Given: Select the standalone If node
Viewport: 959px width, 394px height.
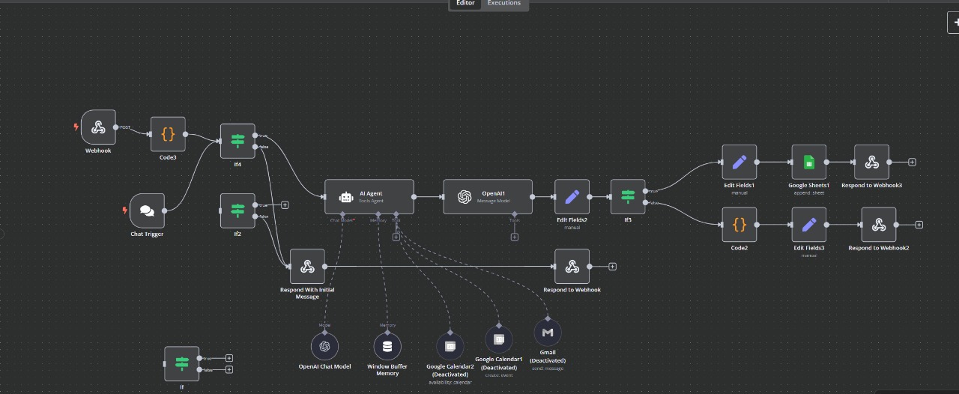Looking at the screenshot, I should tap(182, 363).
